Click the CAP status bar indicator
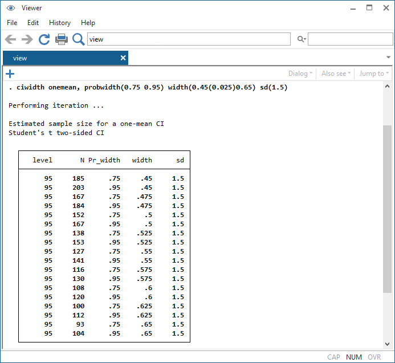The height and width of the screenshot is (363, 395). click(333, 357)
